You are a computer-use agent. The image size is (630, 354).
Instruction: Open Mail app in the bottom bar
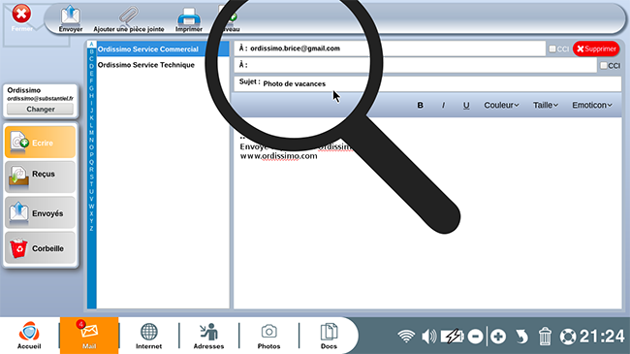point(89,336)
